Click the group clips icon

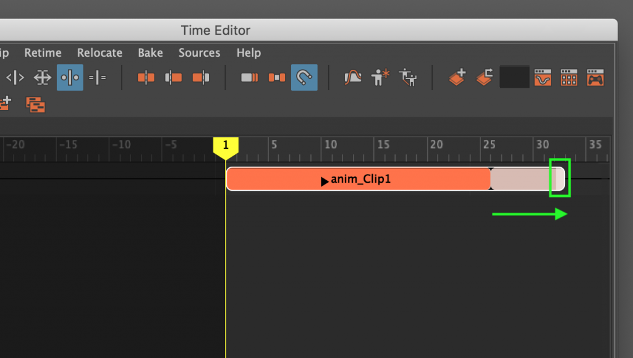point(35,105)
